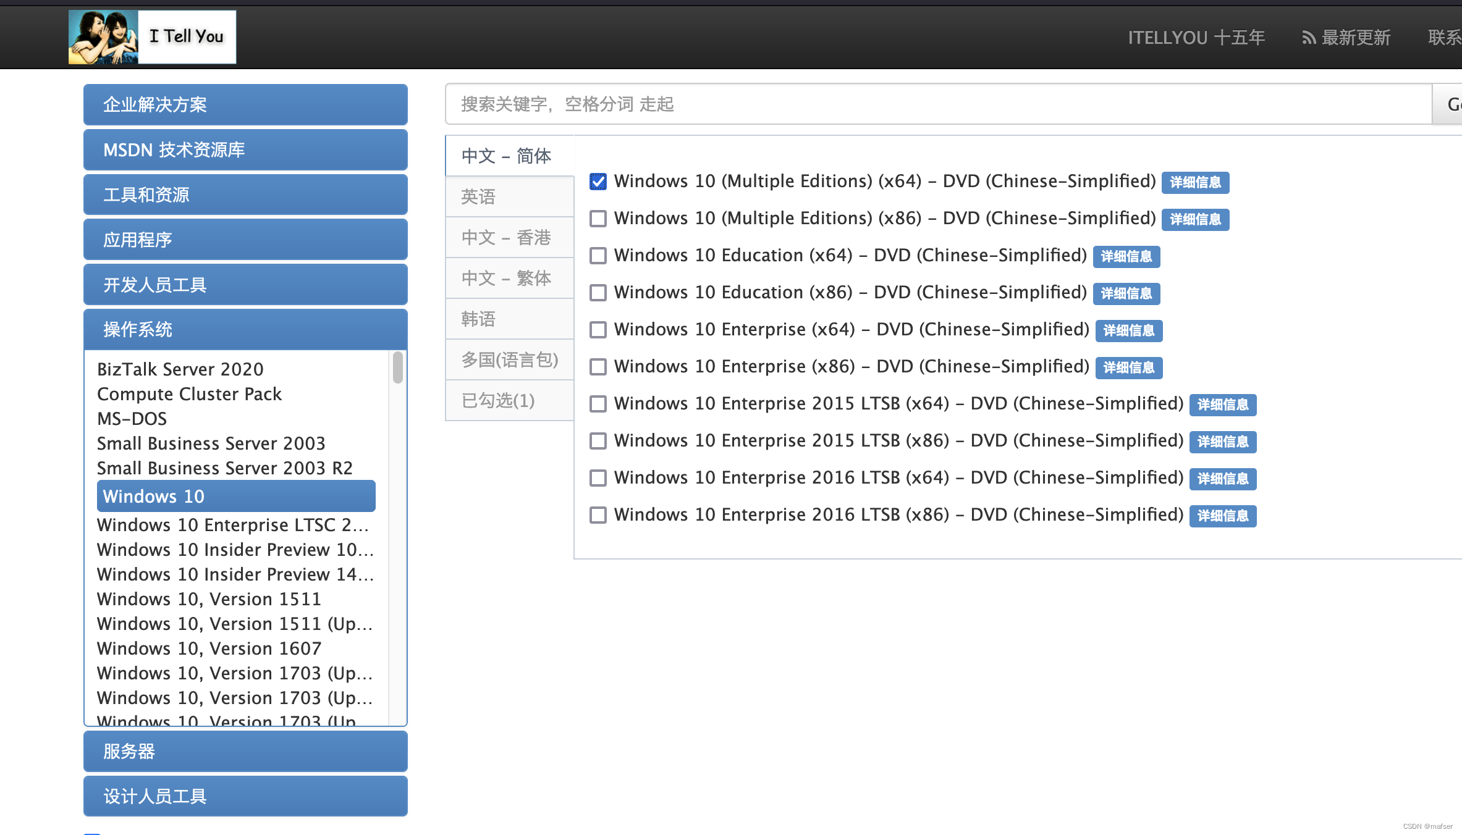
Task: Check Windows 10 Multiple Editions x86 checkbox
Action: tap(598, 219)
